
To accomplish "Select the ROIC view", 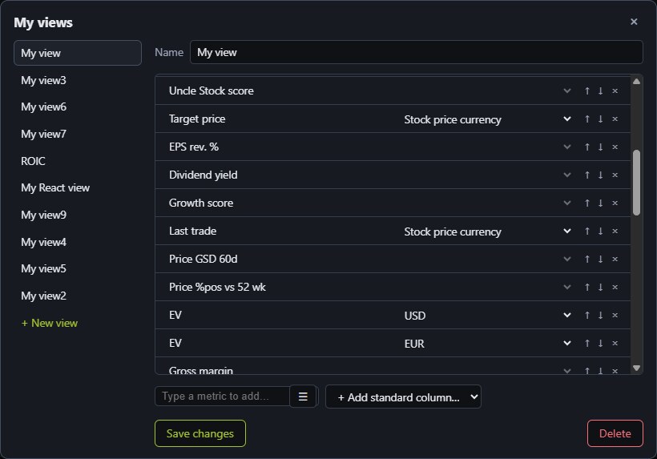I will click(x=78, y=161).
